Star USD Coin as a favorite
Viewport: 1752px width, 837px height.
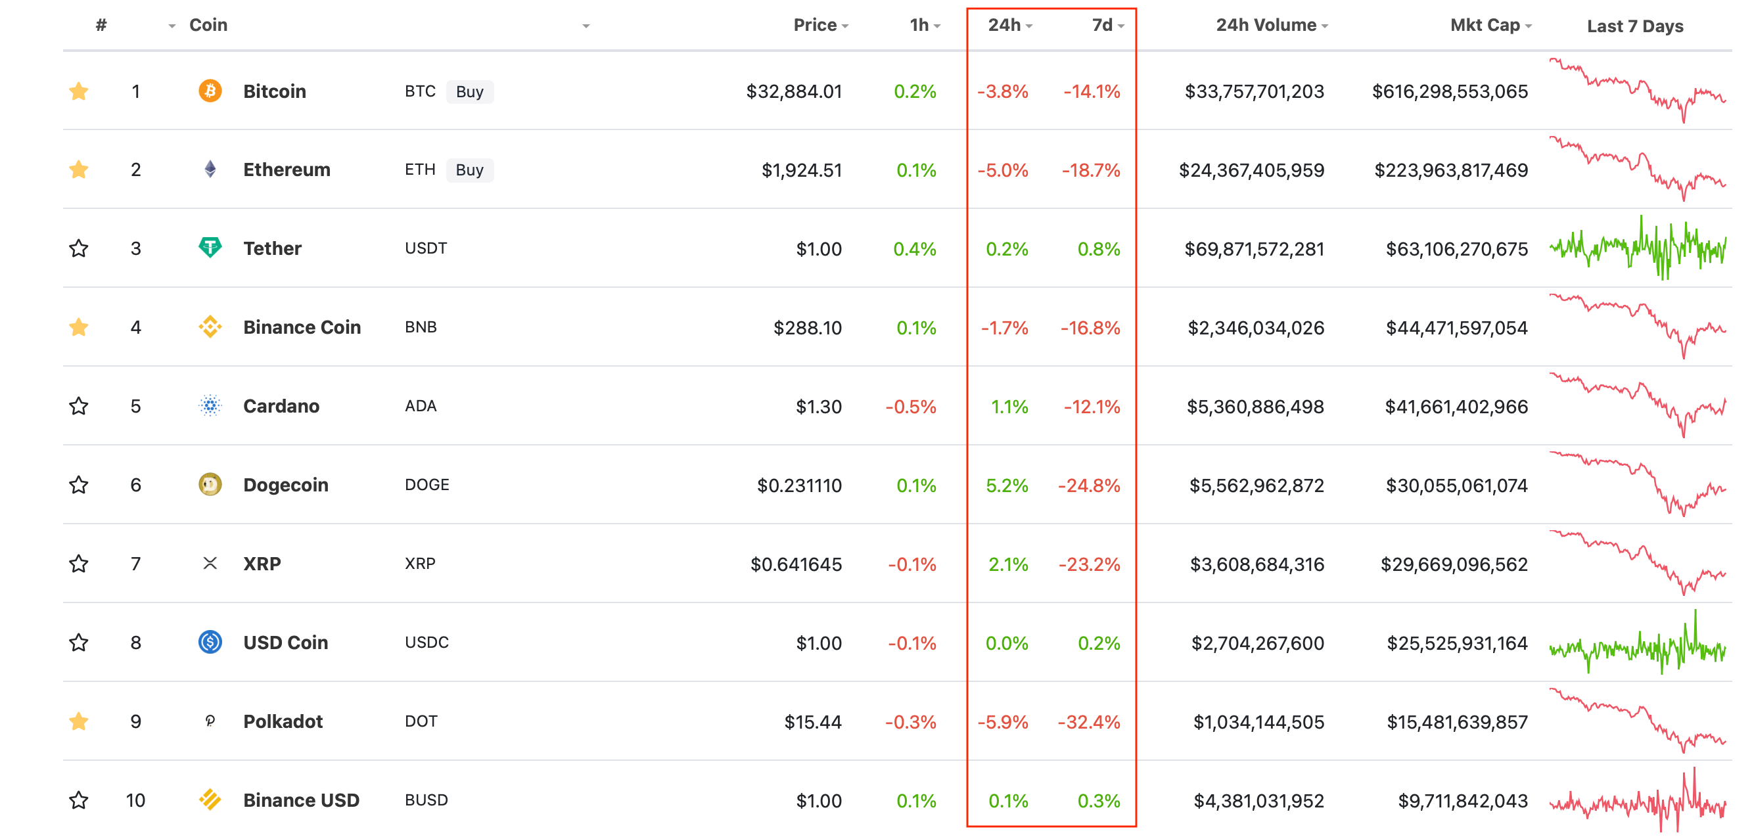pos(79,642)
